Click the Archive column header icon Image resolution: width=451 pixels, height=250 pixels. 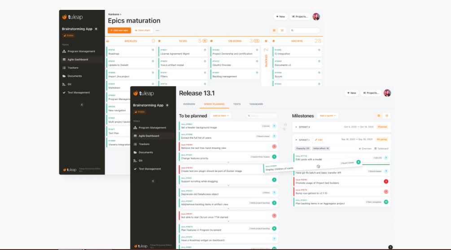coord(274,41)
